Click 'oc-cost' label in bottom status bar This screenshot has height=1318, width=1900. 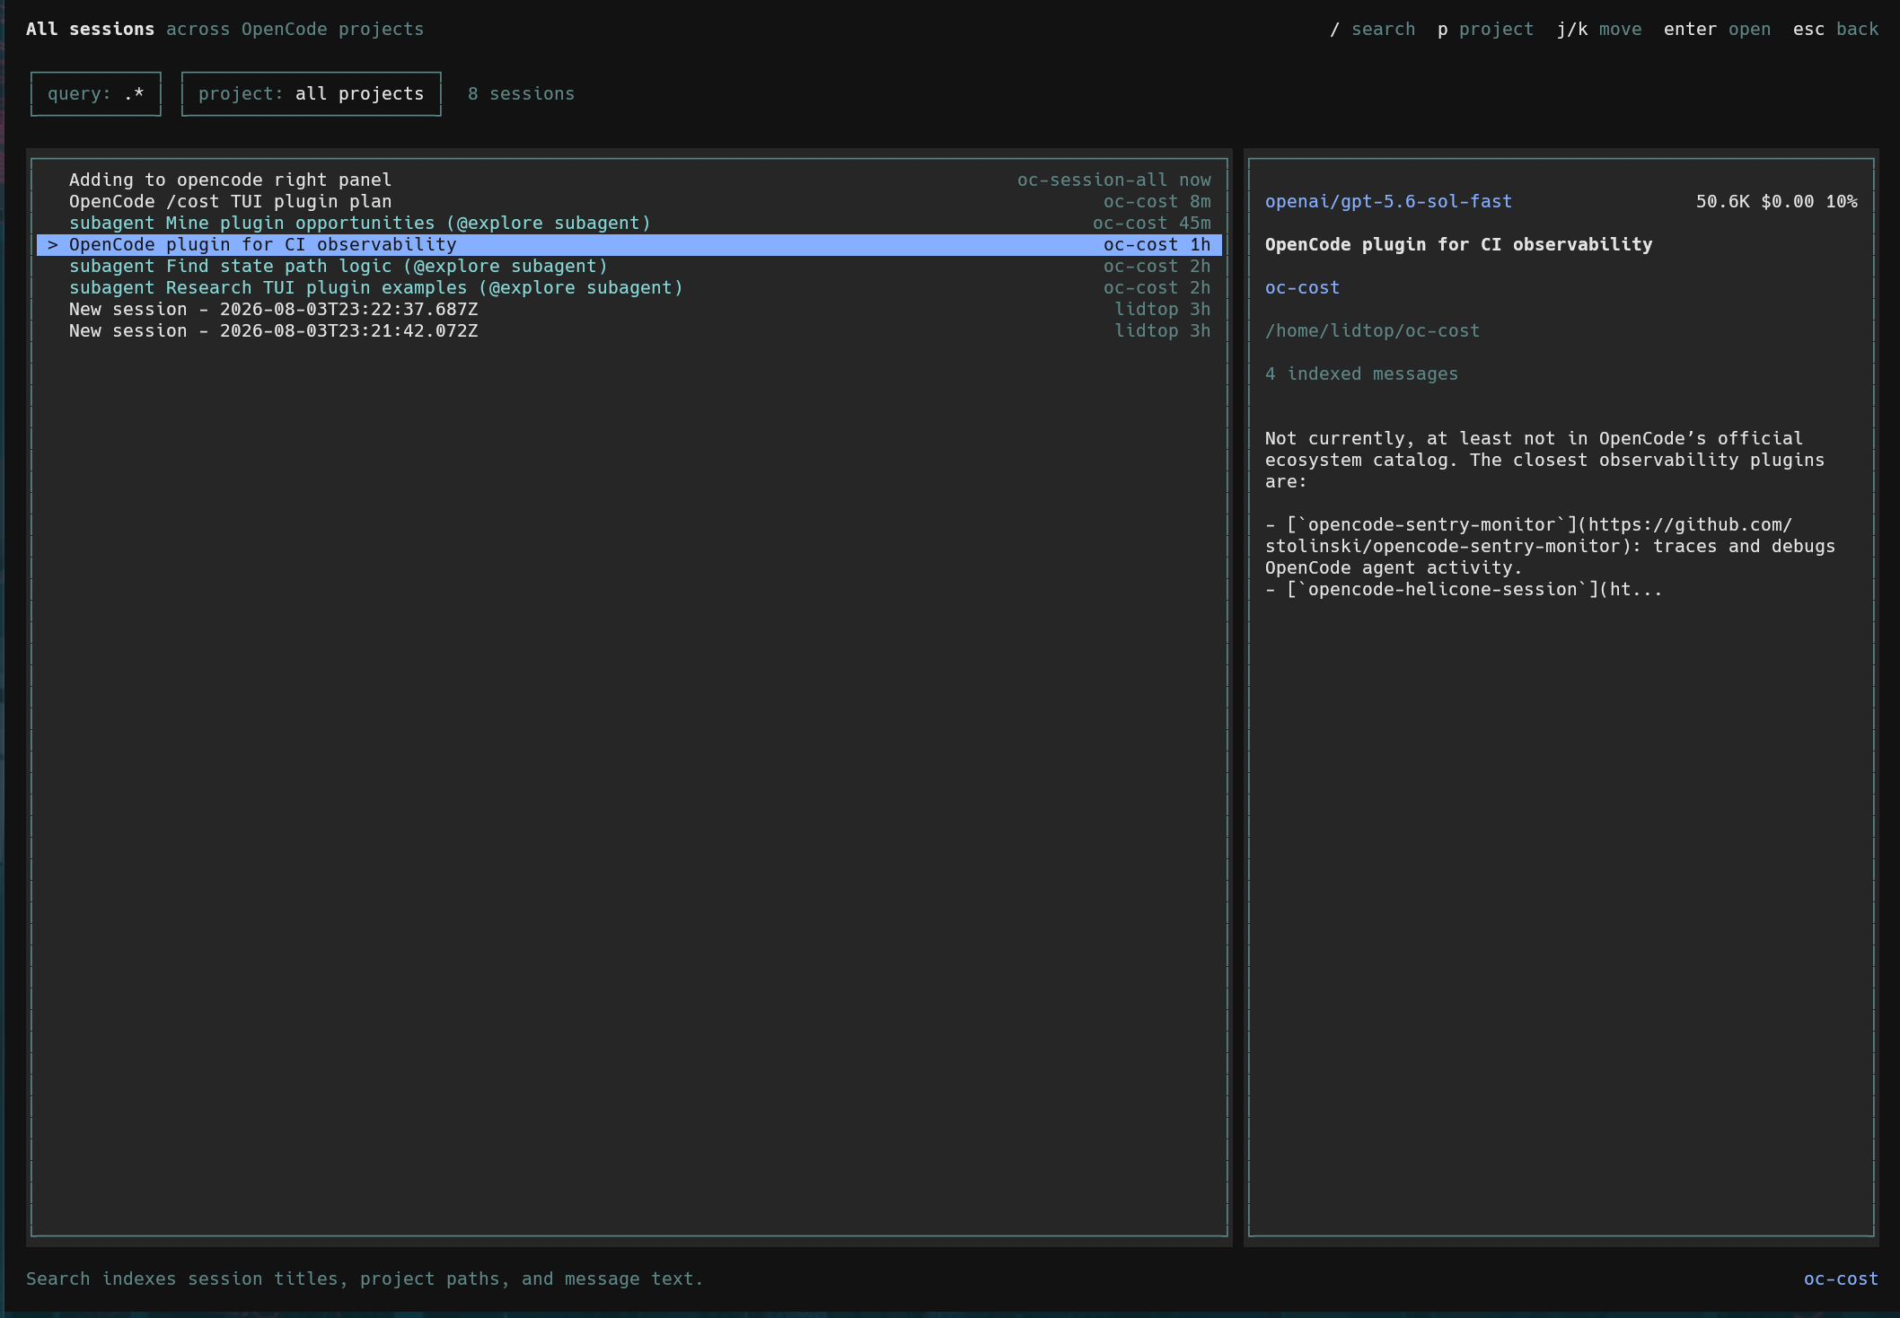pos(1841,1279)
